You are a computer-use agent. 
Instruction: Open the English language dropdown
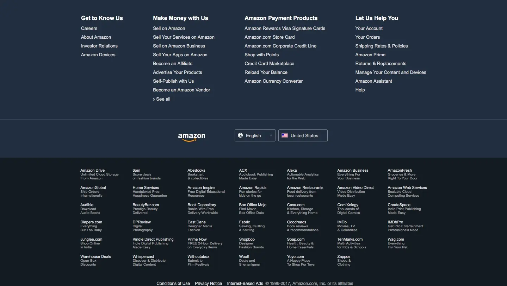point(255,135)
